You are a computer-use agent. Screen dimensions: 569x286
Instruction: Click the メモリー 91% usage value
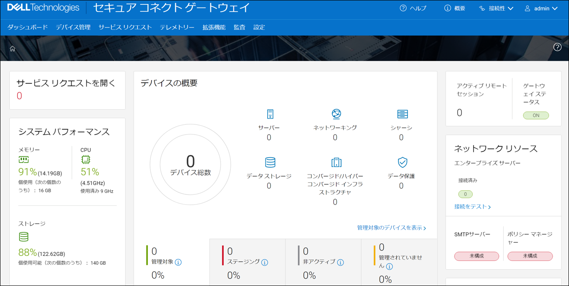pyautogui.click(x=28, y=172)
